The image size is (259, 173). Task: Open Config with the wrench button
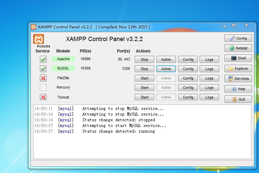pos(238,38)
